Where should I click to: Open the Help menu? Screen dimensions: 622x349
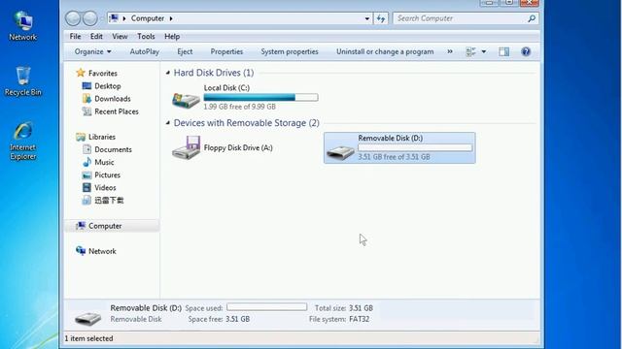(x=172, y=37)
